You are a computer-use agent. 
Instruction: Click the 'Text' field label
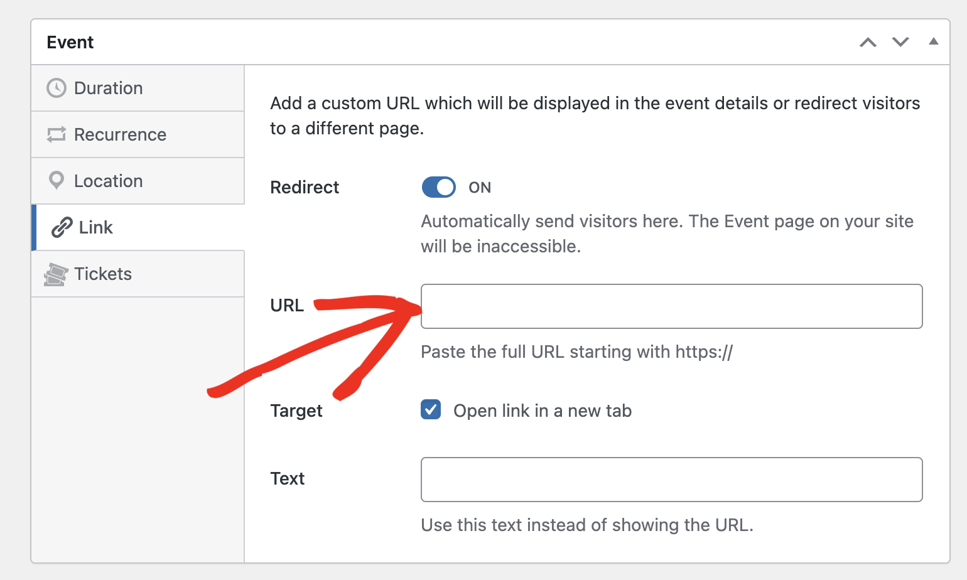tap(288, 478)
